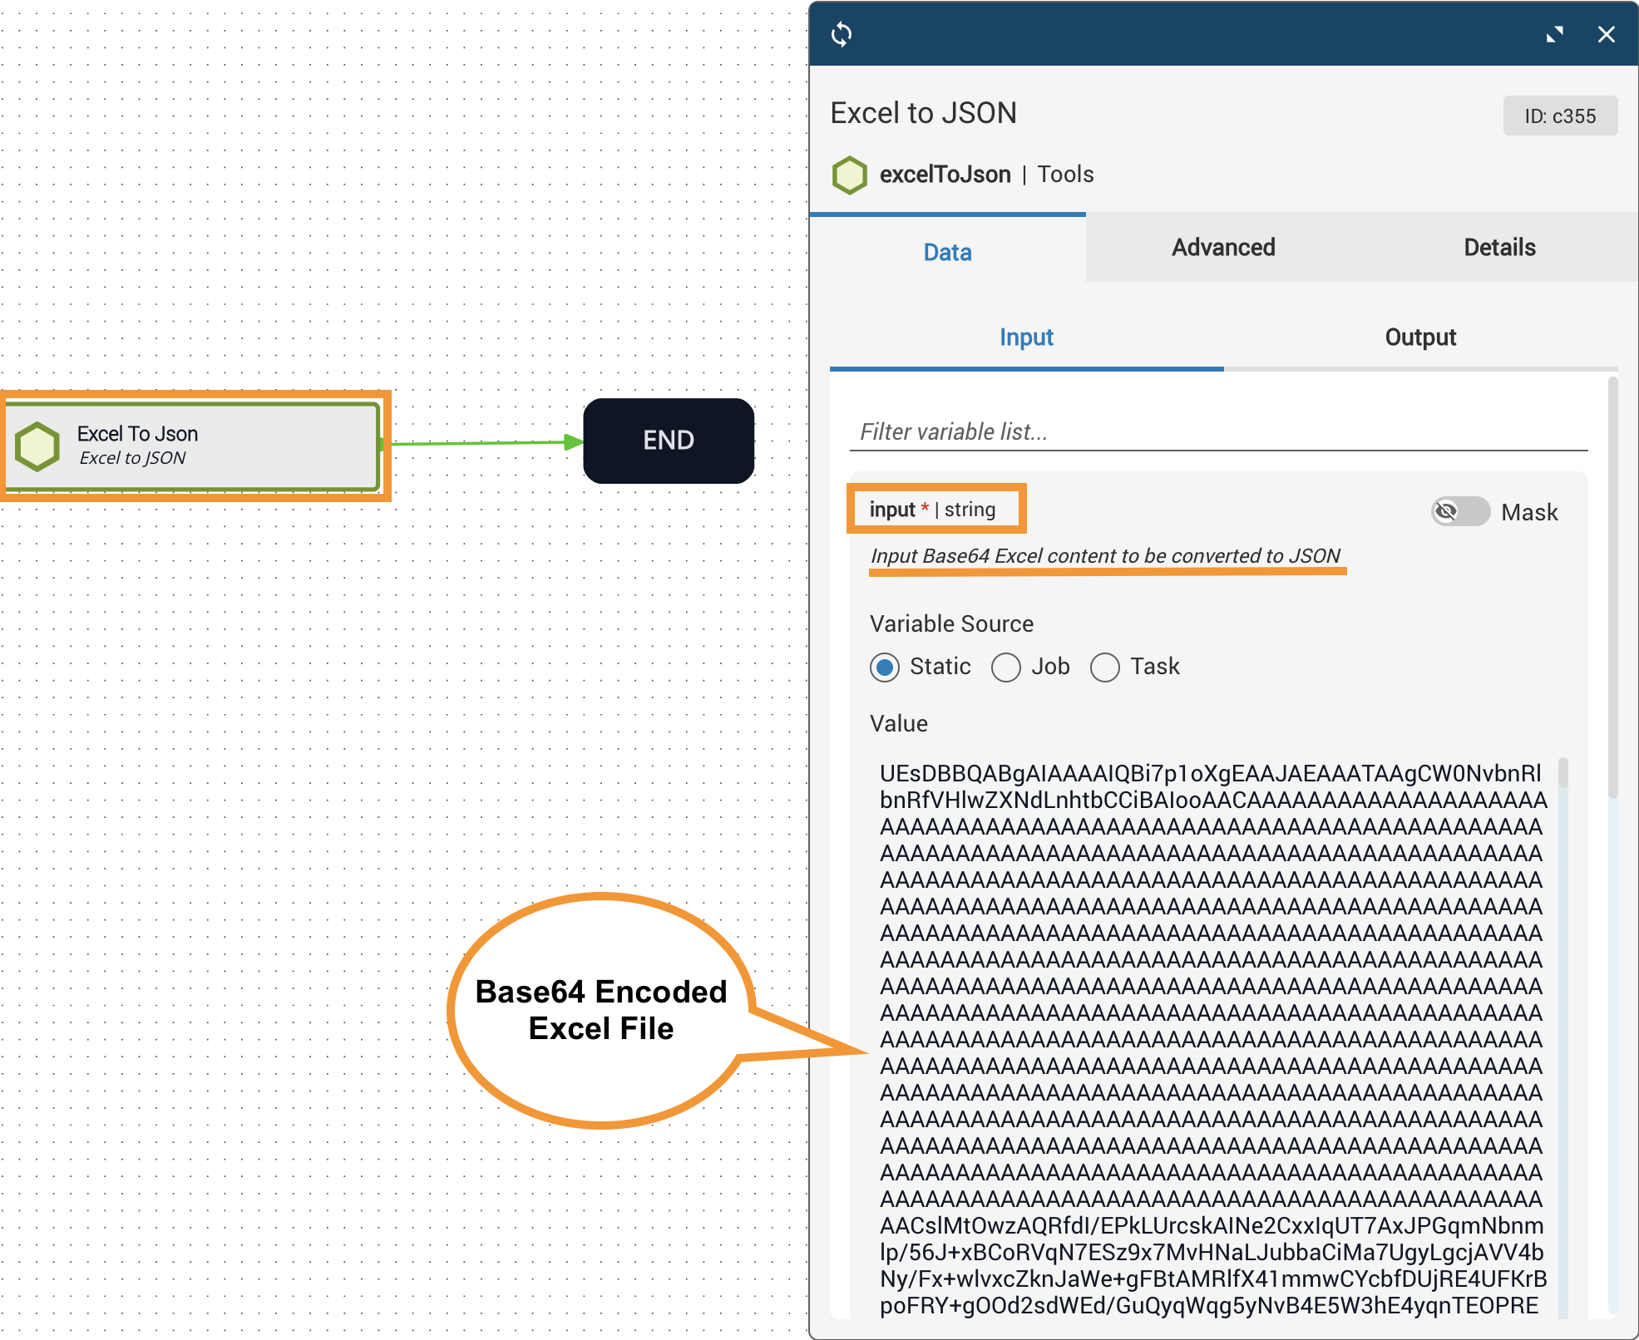The width and height of the screenshot is (1639, 1340).
Task: Select the Data tab
Action: coord(947,252)
